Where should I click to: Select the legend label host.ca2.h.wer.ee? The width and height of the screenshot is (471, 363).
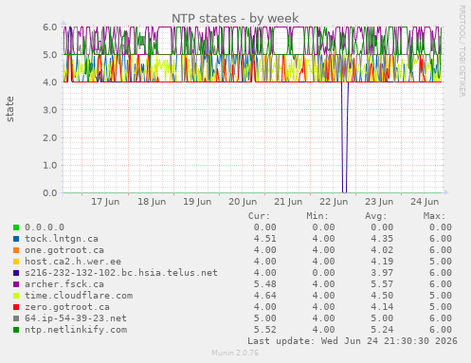[x=73, y=262]
